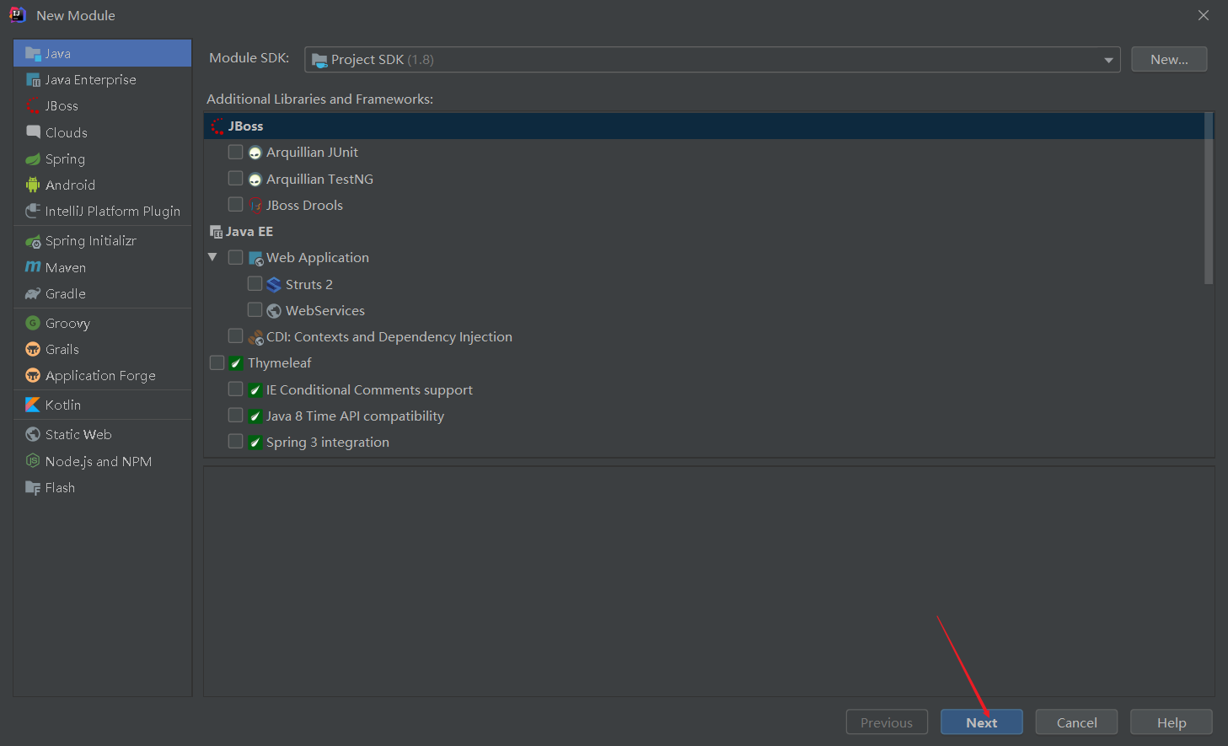1228x746 pixels.
Task: Select the Application Forge icon
Action: coord(33,375)
